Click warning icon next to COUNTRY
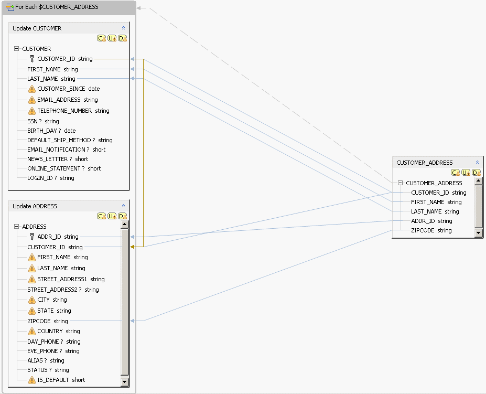The image size is (486, 394). point(31,332)
